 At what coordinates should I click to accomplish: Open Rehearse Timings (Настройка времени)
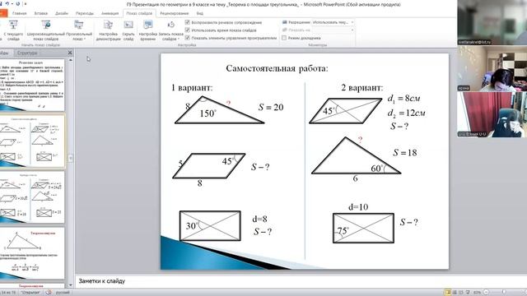(148, 30)
